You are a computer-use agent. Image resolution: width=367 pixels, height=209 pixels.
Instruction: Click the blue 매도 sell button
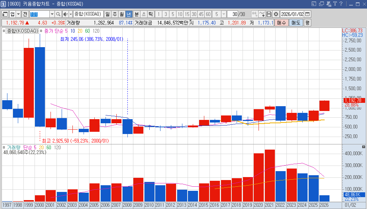point(296,23)
